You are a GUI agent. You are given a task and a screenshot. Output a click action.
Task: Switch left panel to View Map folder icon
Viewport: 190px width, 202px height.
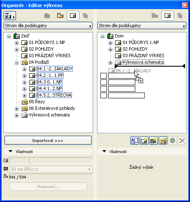60,16
